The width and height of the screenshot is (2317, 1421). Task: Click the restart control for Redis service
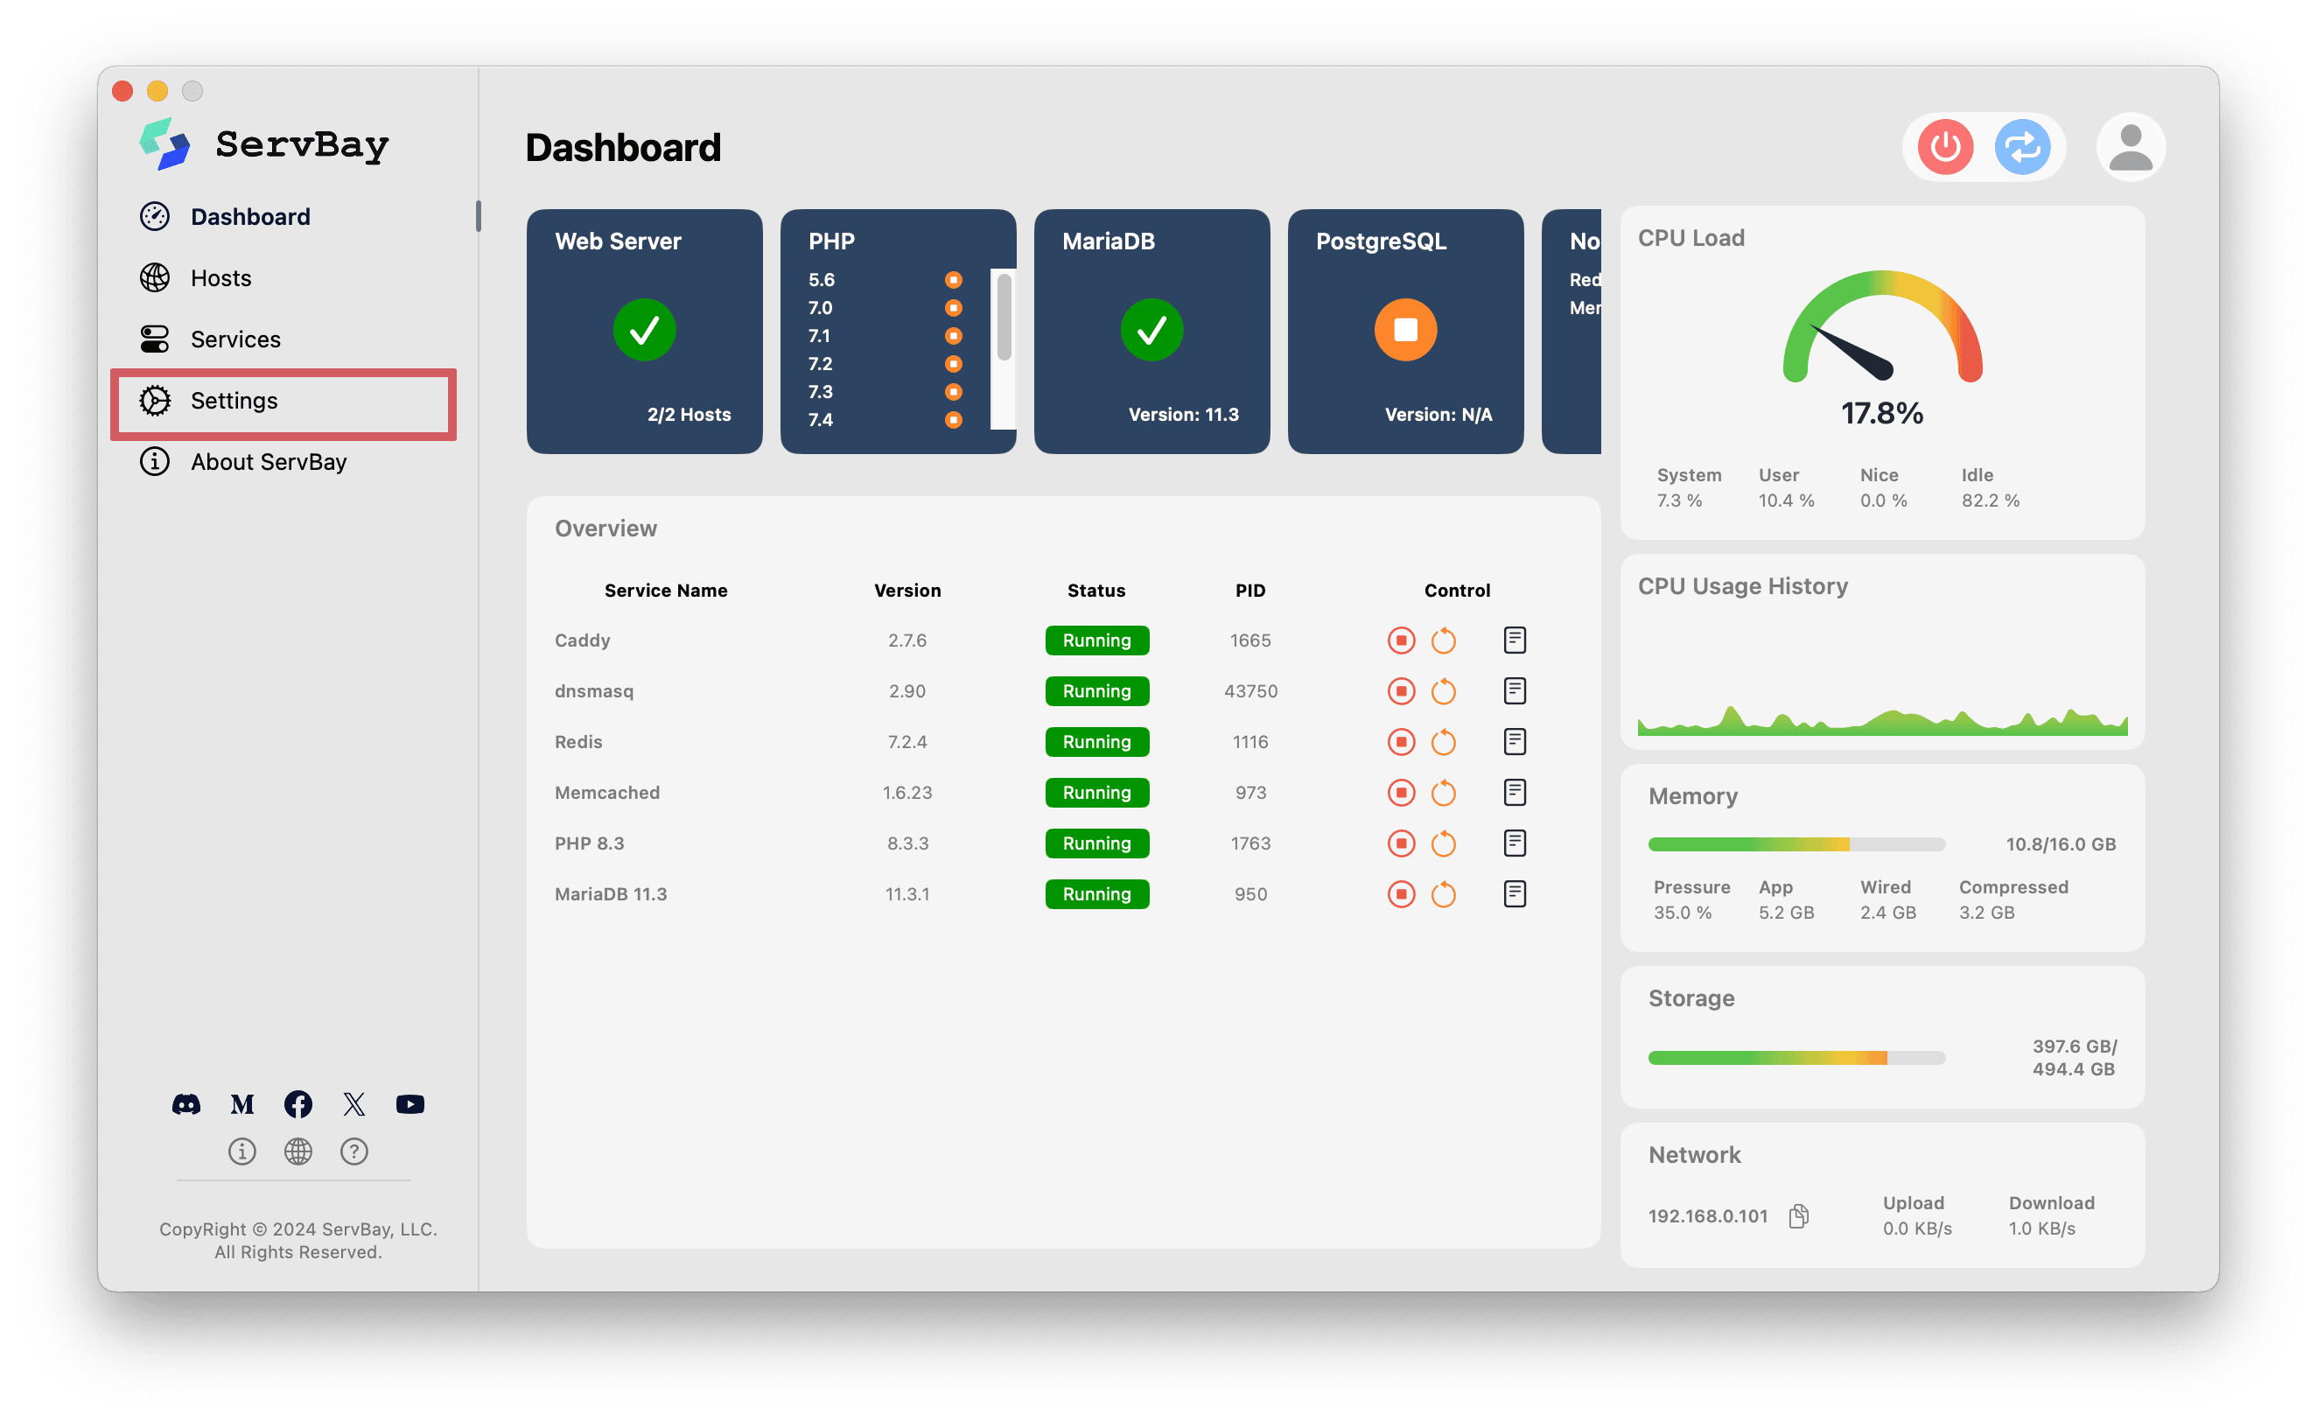[1440, 741]
